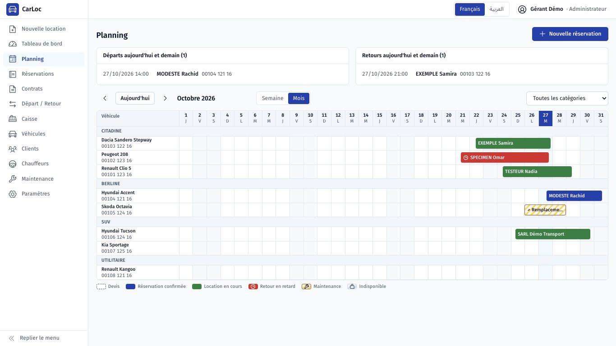This screenshot has width=616, height=346.
Task: Click the Retour en retard legend swatch
Action: [x=253, y=287]
